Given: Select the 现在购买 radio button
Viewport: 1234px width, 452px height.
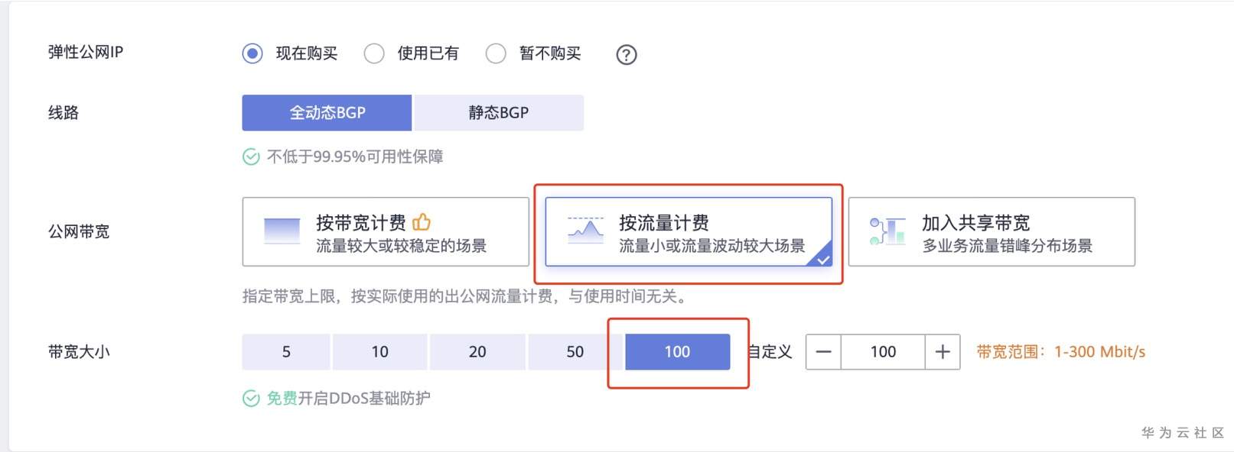Looking at the screenshot, I should pos(252,53).
